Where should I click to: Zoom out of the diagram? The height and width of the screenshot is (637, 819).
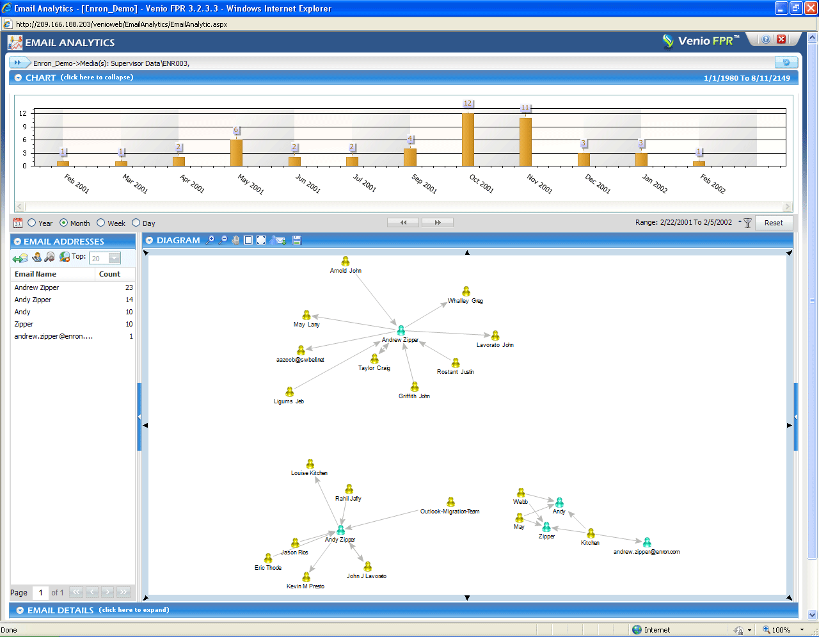(223, 240)
